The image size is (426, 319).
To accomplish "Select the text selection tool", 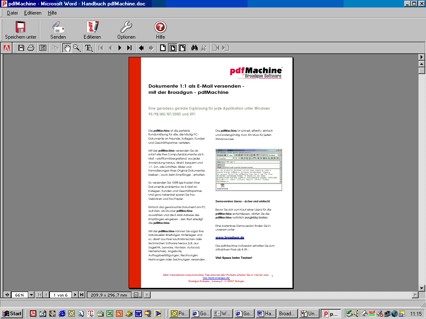I will 89,48.
